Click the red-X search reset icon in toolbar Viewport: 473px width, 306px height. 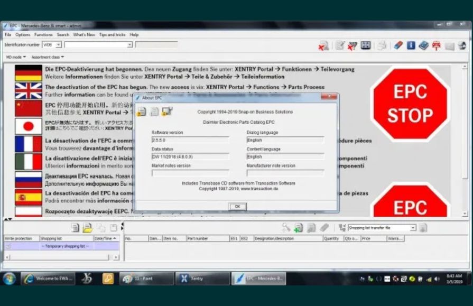323,46
